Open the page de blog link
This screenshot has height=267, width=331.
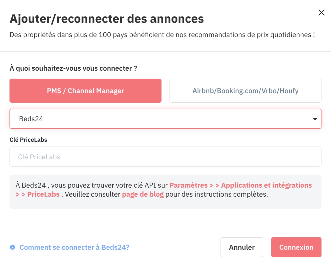143,194
